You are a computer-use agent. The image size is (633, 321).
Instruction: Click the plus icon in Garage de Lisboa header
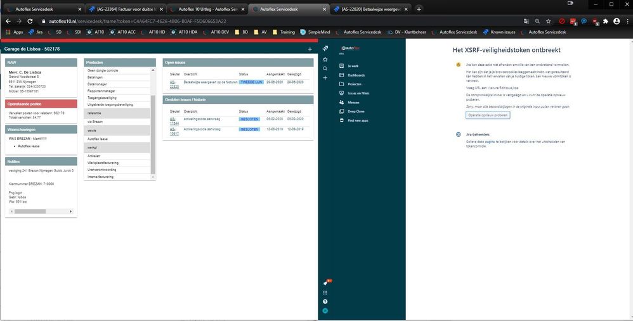pyautogui.click(x=310, y=49)
